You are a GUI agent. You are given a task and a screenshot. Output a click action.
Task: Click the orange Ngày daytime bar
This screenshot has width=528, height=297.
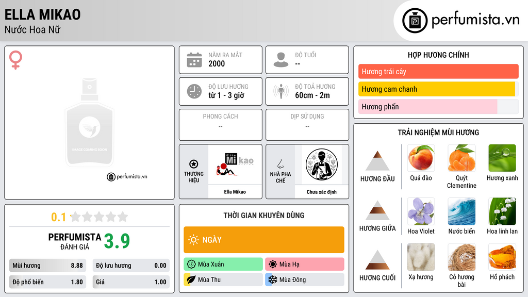point(264,240)
